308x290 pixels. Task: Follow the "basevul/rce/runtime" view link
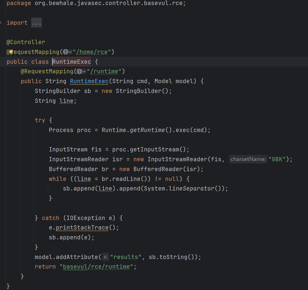tap(96, 267)
